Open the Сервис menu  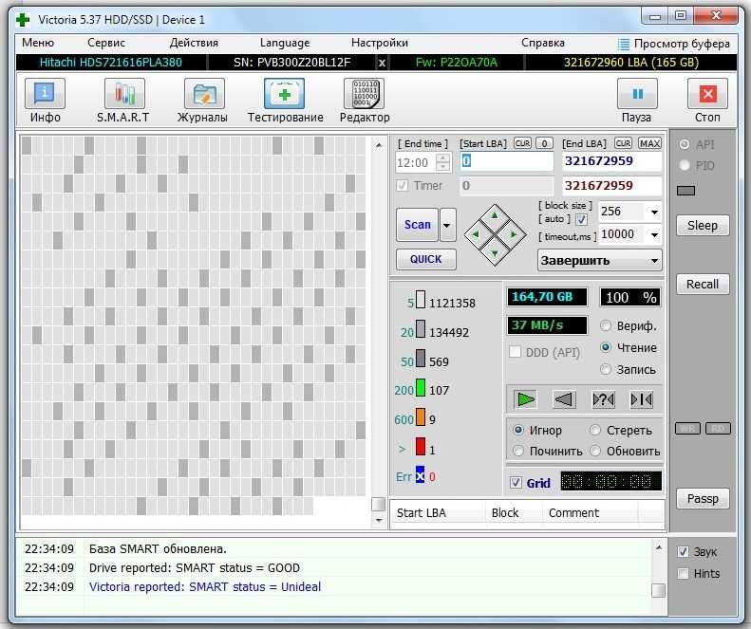tap(105, 43)
